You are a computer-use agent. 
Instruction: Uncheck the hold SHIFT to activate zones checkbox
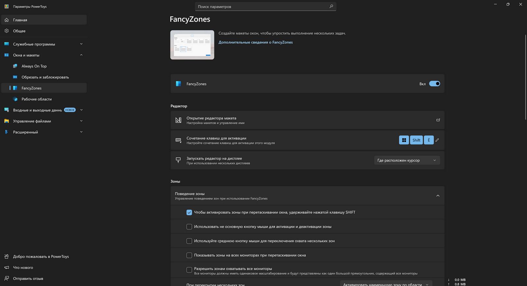point(189,212)
